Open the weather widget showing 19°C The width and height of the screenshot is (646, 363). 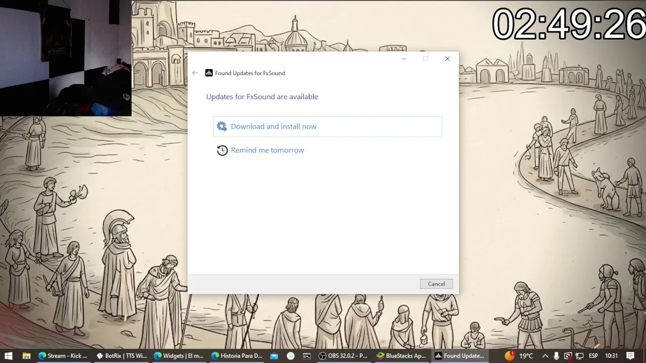tap(520, 356)
